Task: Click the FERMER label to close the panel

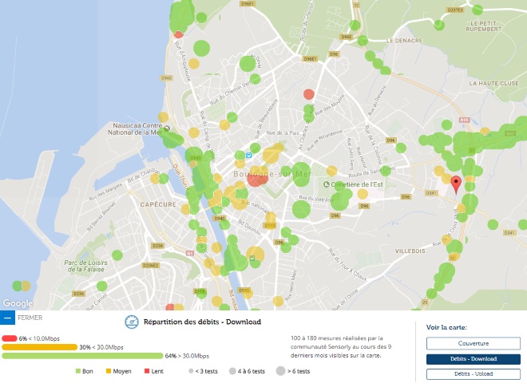Action: tap(30, 318)
